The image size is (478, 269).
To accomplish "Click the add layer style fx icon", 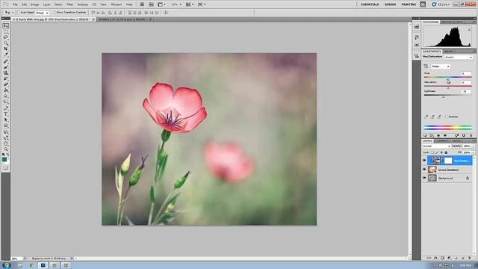I will 436,258.
